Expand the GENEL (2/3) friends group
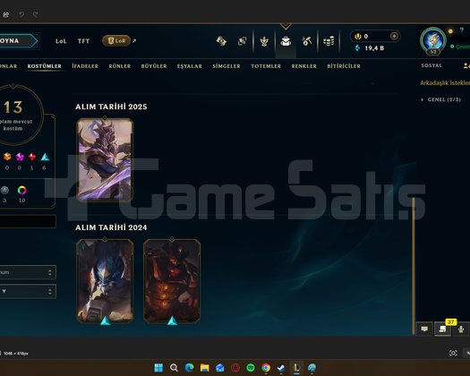This screenshot has height=376, width=470. click(x=440, y=99)
